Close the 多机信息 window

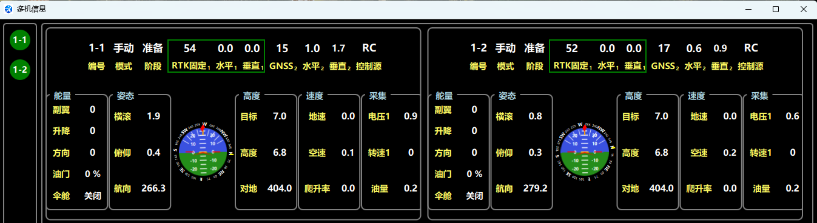pyautogui.click(x=803, y=9)
